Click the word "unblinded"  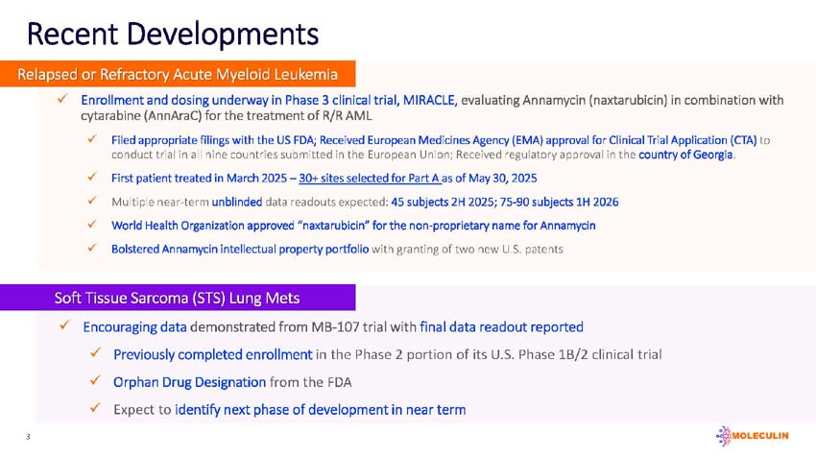click(x=237, y=202)
